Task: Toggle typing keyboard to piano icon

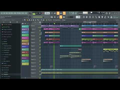Action: pyautogui.click(x=51, y=17)
